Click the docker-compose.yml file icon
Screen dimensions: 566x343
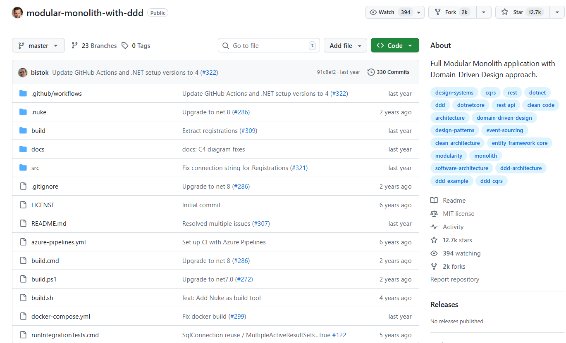pos(23,317)
